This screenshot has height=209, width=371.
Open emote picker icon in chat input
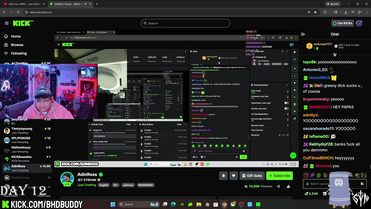(362, 184)
